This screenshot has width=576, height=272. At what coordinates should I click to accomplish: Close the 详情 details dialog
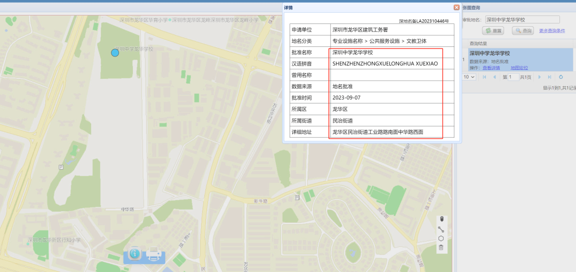tap(457, 7)
